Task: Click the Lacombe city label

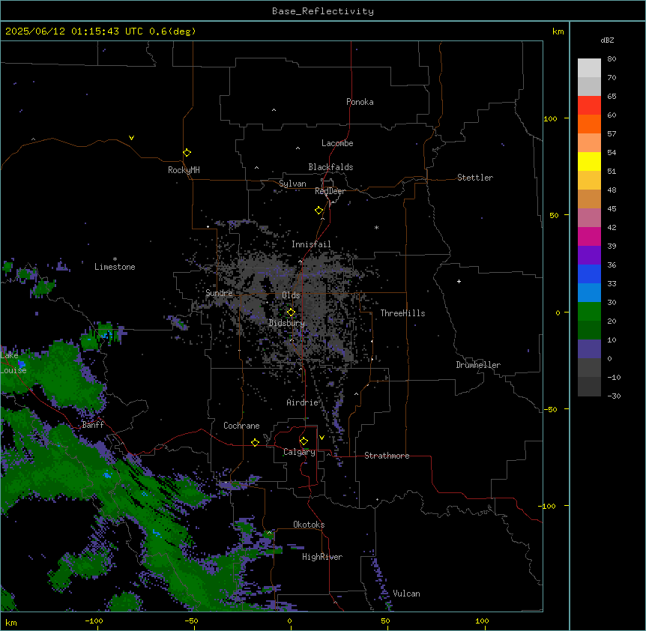Action: [x=337, y=143]
